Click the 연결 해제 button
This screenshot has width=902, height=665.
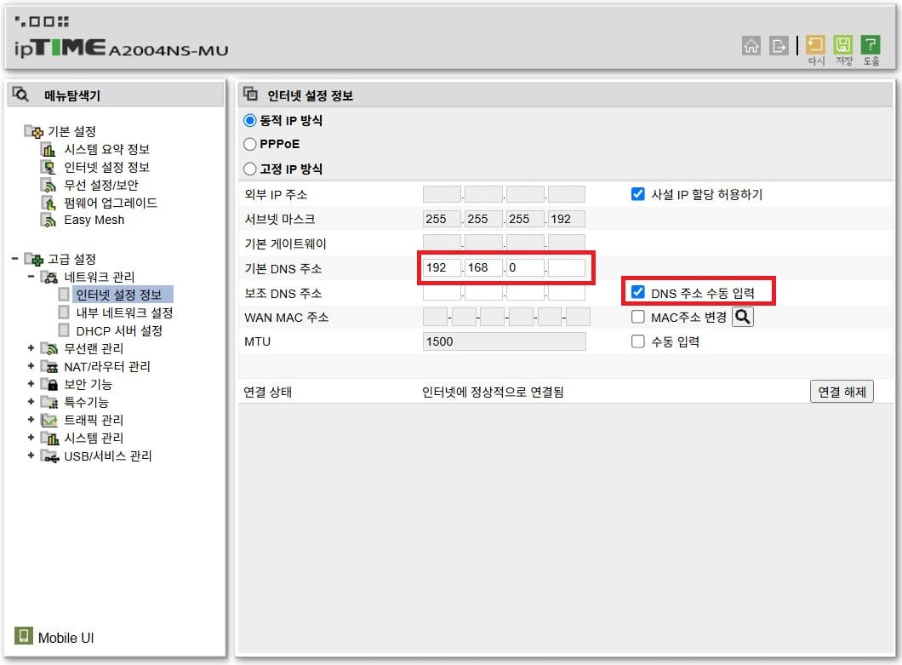(x=841, y=392)
